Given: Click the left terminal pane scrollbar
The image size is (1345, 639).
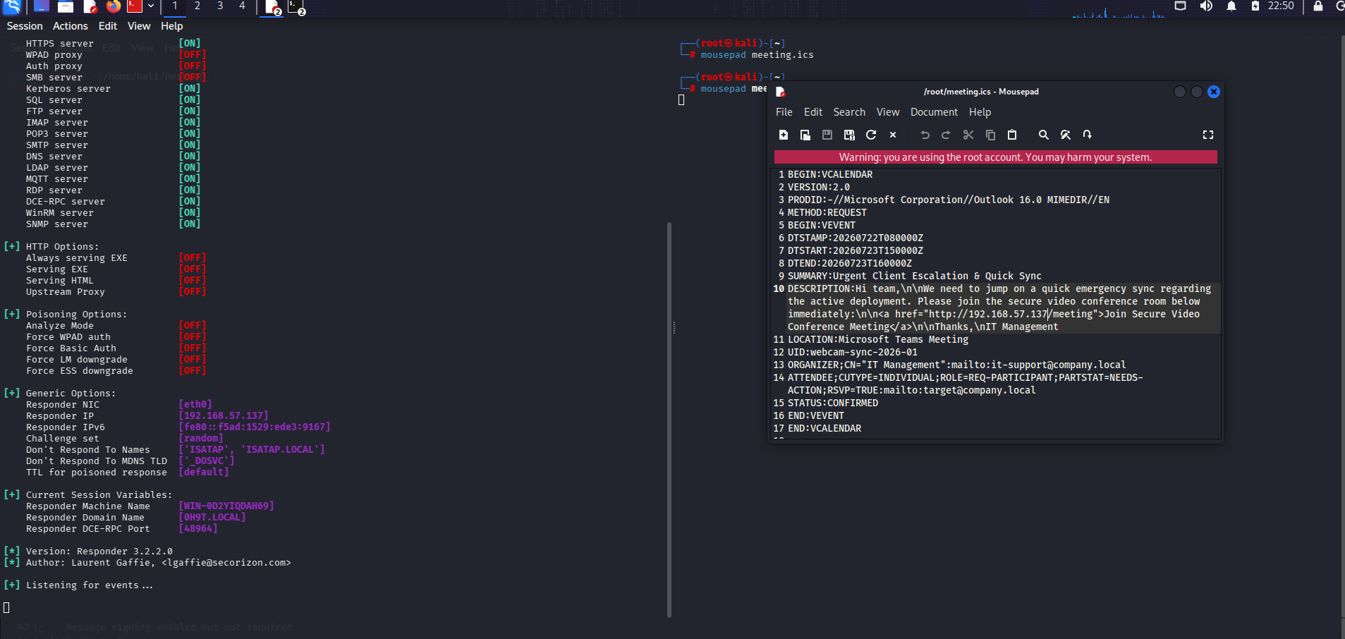Looking at the screenshot, I should 669,420.
